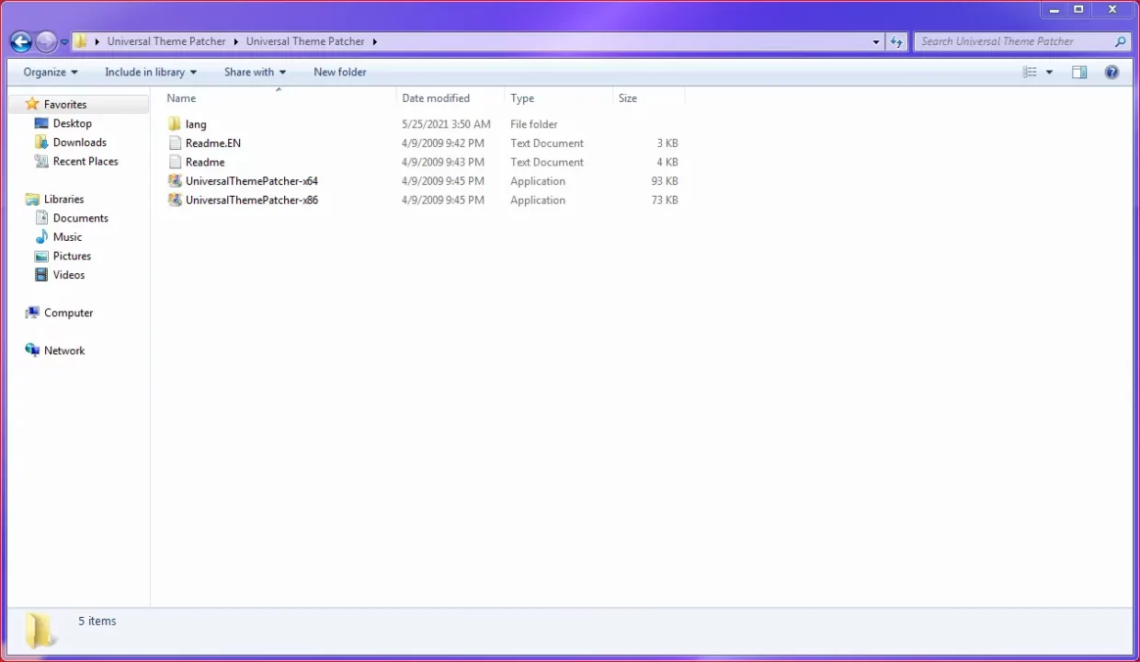
Task: Click the Favorites star icon
Action: point(32,104)
